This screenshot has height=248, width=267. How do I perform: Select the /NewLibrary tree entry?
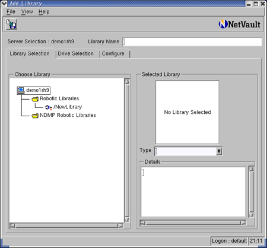click(68, 107)
